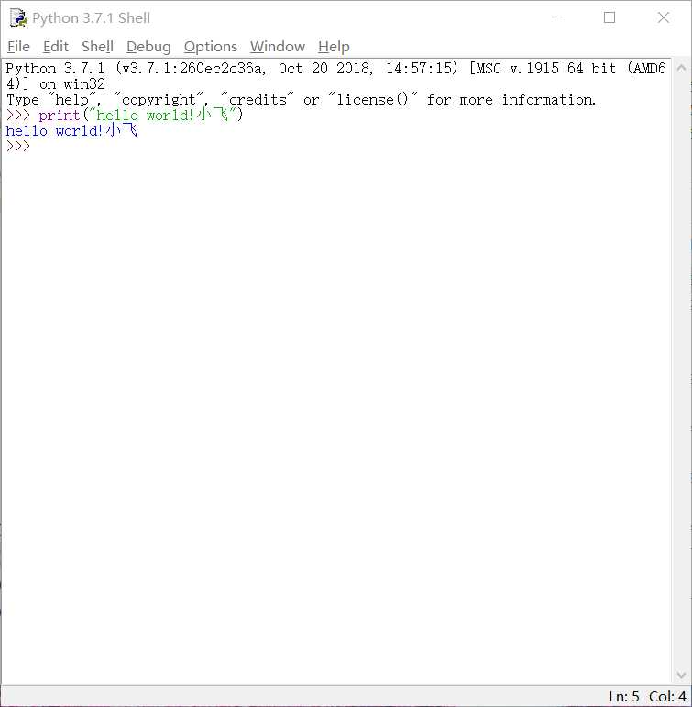Click the Ln: 5 status bar entry
692x707 pixels.
pyautogui.click(x=624, y=696)
